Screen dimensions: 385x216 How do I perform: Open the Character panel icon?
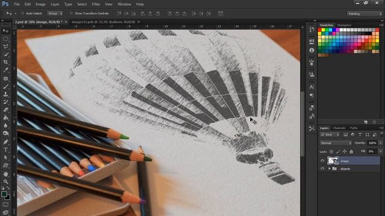312,87
